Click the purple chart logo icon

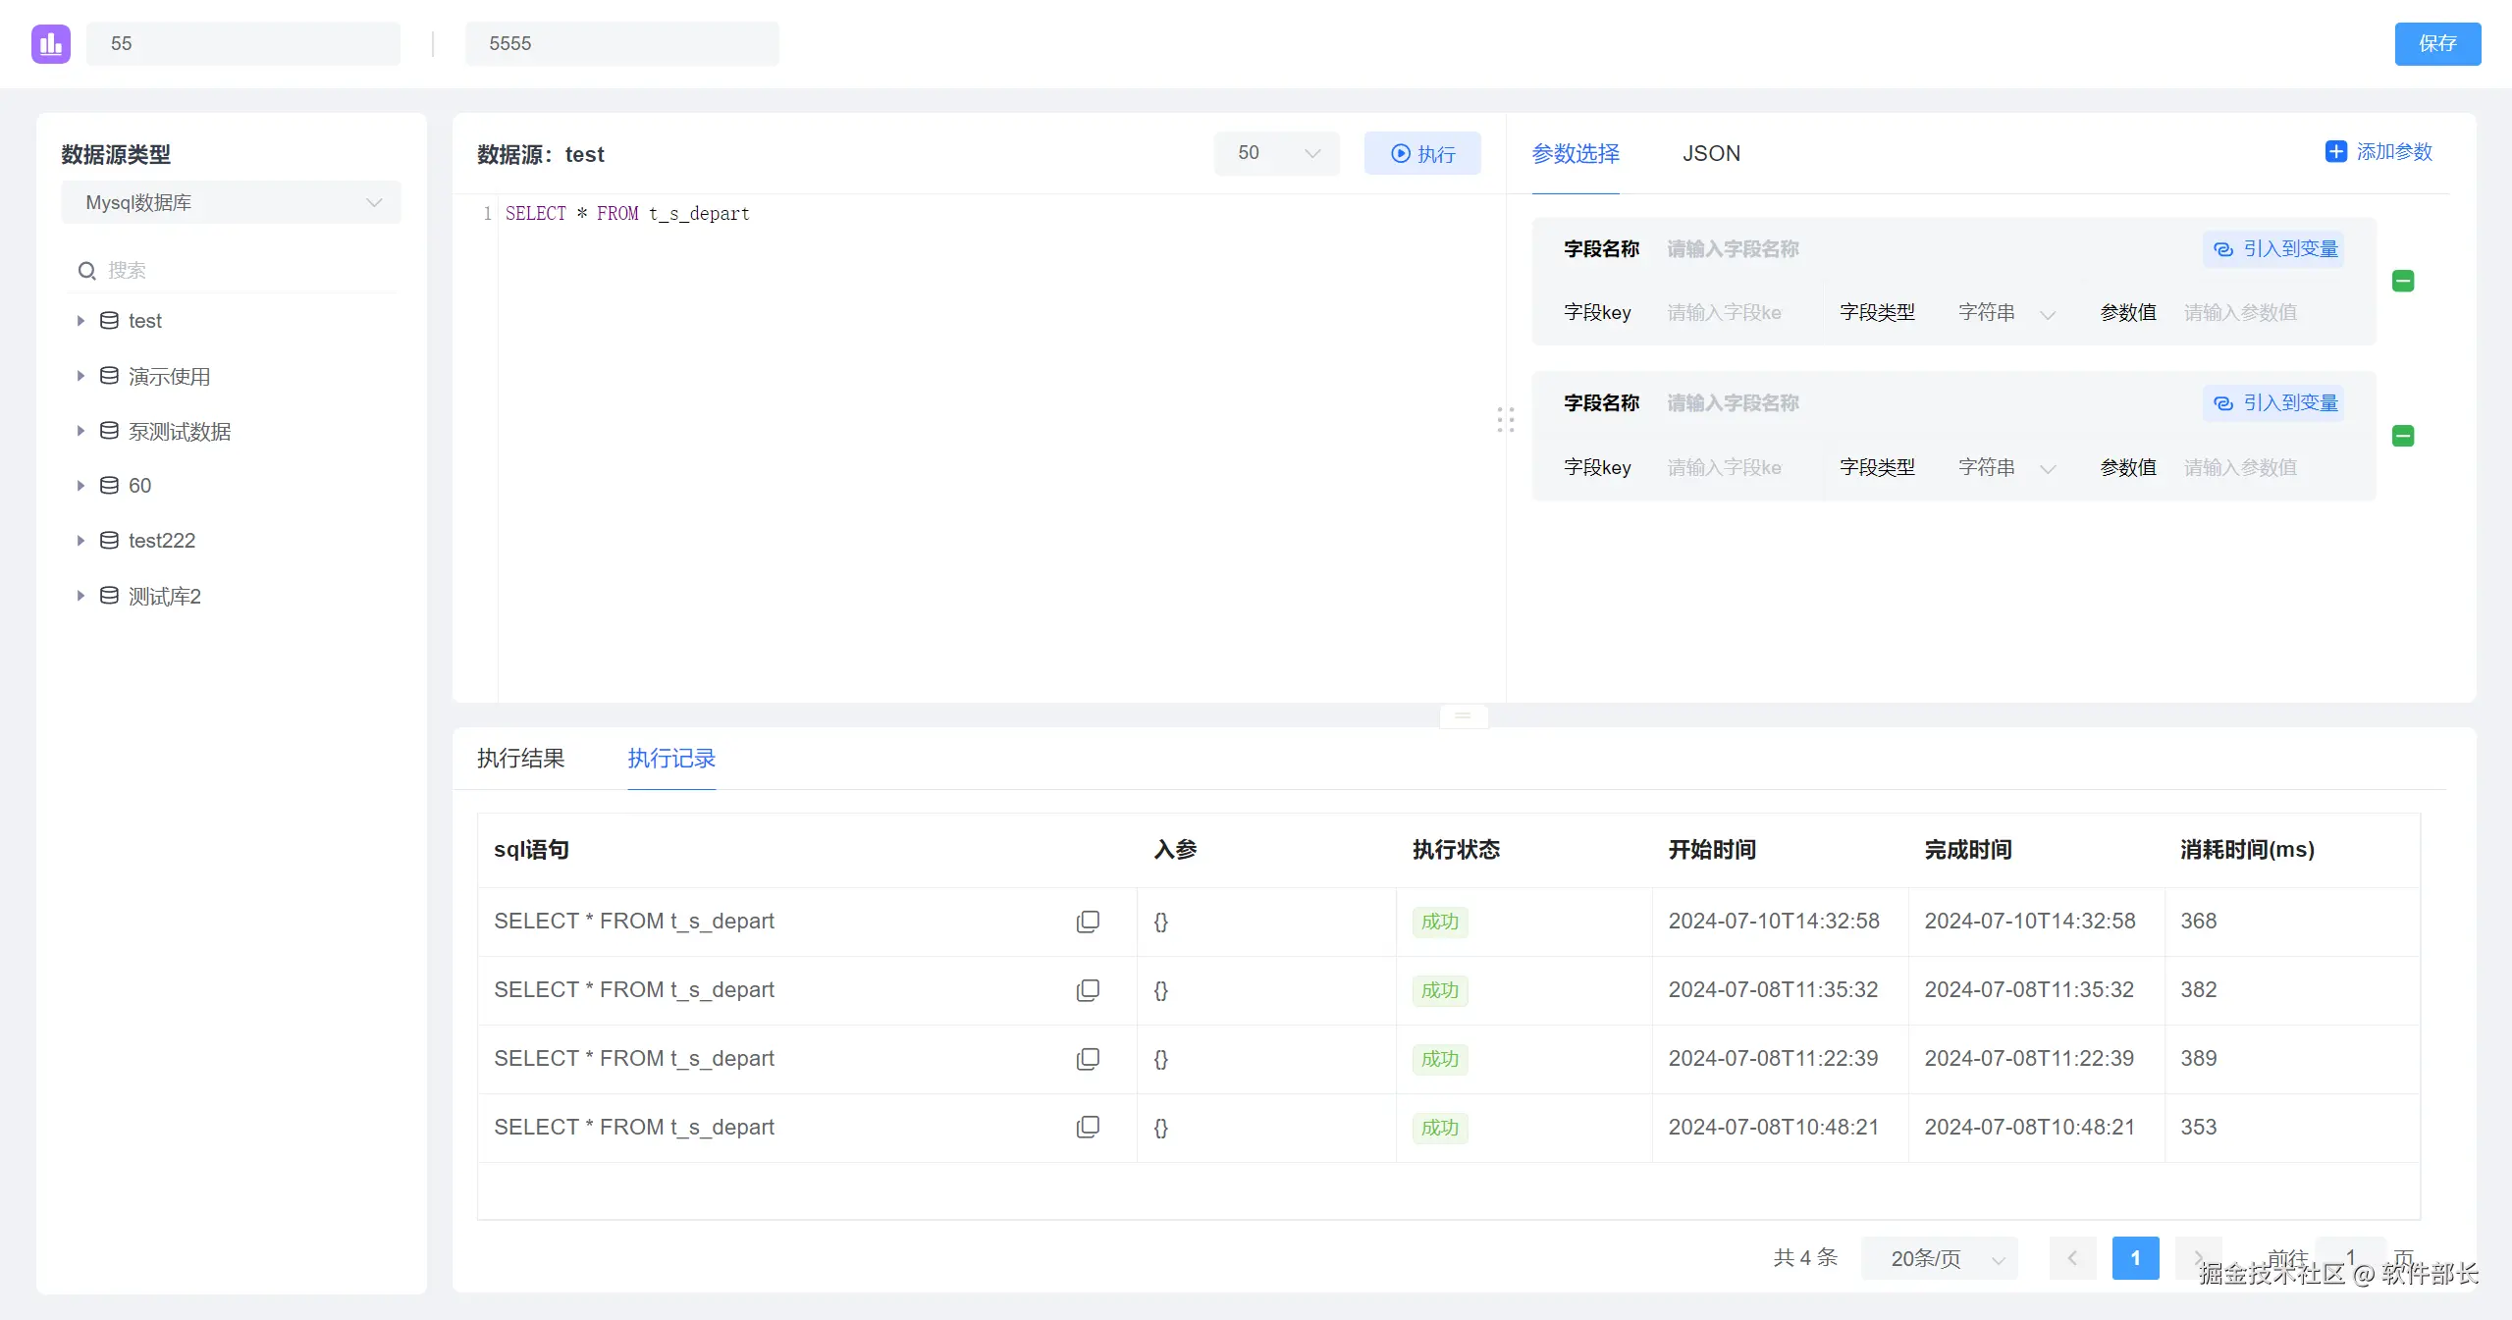coord(50,44)
